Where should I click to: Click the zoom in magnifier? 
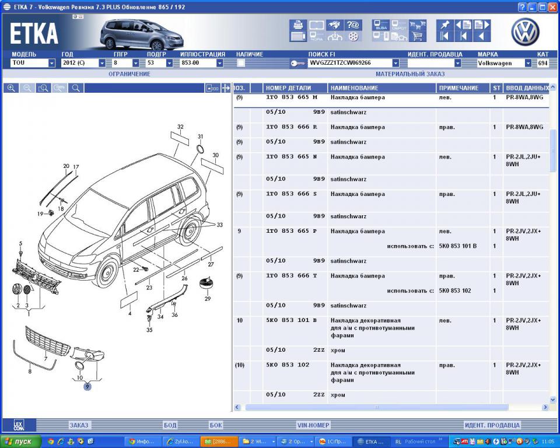[x=11, y=88]
